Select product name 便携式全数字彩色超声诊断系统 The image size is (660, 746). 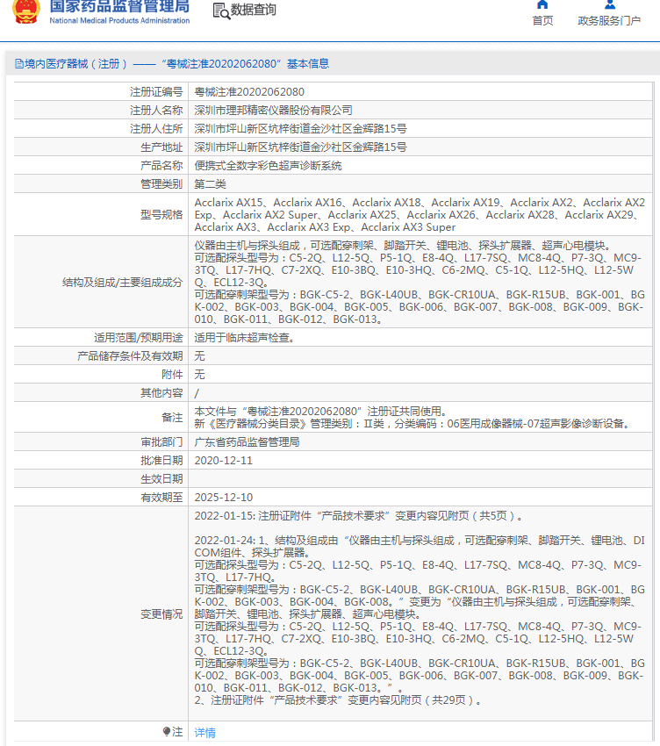coord(268,166)
